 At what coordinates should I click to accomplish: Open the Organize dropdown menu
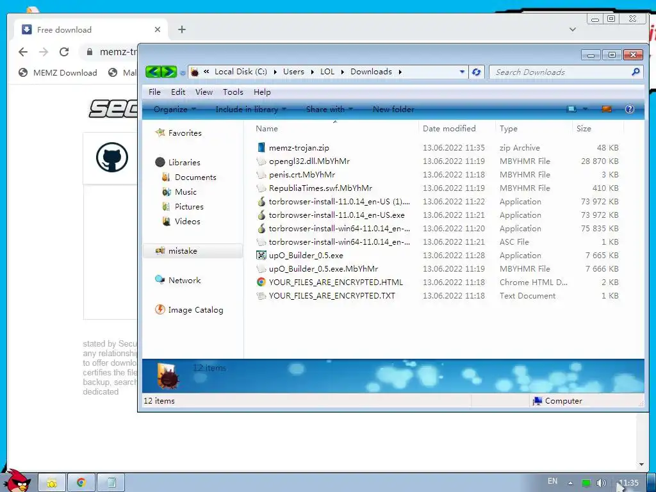pyautogui.click(x=175, y=109)
